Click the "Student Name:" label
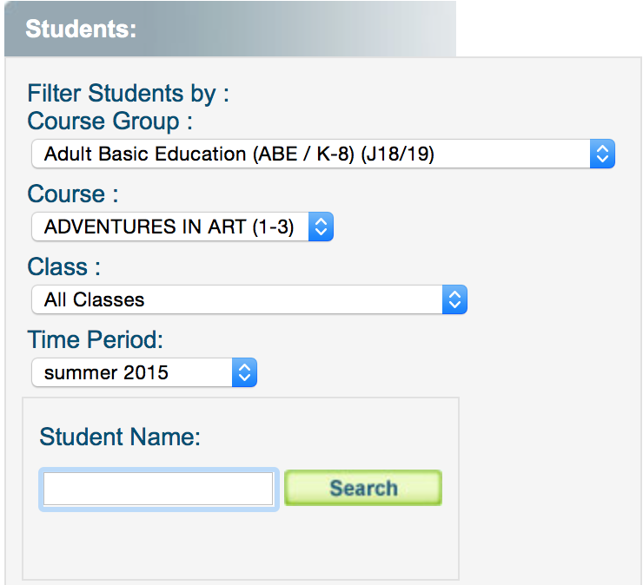Screen dimensions: 643x585 120,437
